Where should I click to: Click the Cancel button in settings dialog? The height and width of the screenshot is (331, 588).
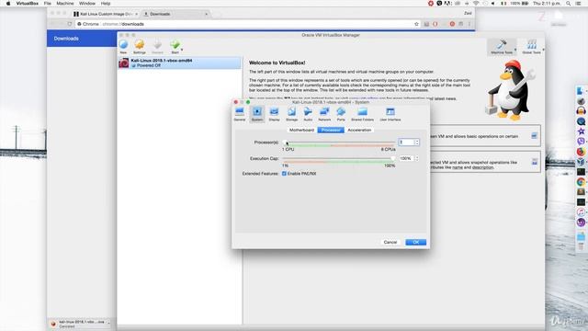[390, 242]
